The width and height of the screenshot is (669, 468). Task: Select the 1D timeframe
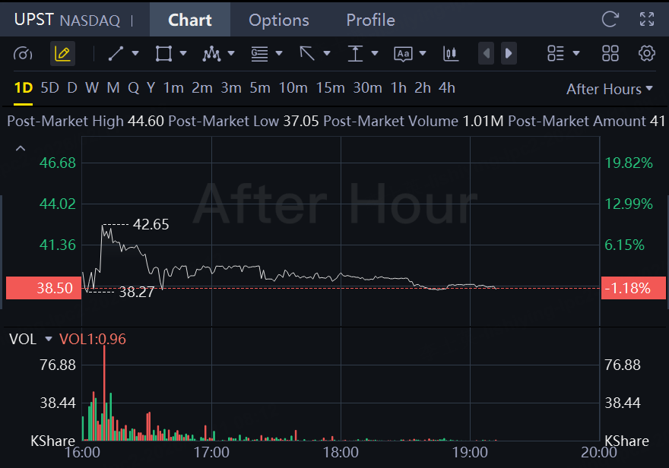point(23,88)
